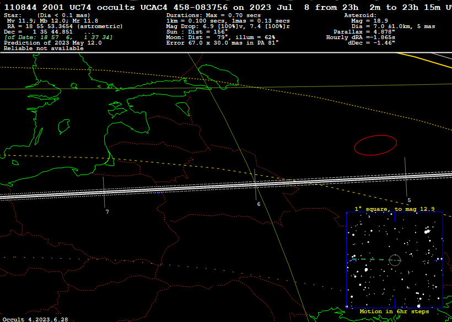Viewport: 452px width, 322px height.
Task: Click time tick mark labeled 6
Action: click(x=255, y=184)
